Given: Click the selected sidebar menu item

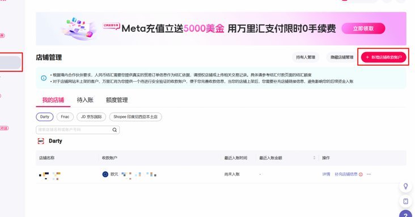Looking at the screenshot, I should tap(10, 62).
